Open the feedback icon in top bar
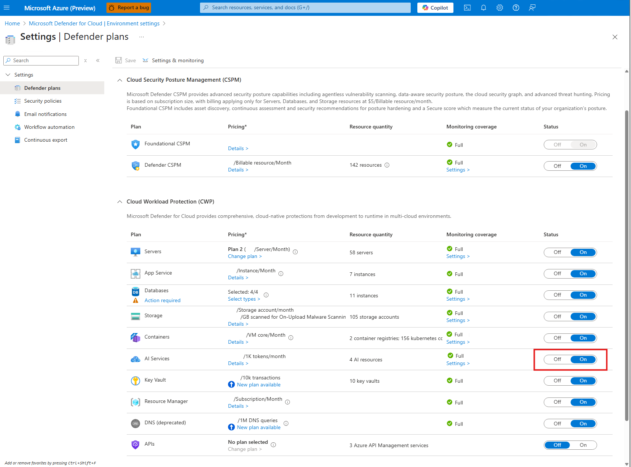The width and height of the screenshot is (631, 467). (x=532, y=8)
